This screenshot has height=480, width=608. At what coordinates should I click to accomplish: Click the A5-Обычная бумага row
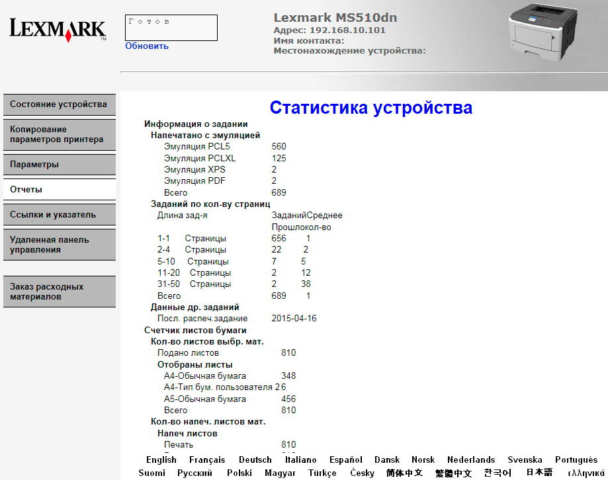pyautogui.click(x=230, y=399)
